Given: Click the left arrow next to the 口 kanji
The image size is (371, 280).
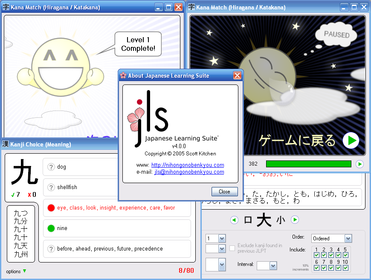Looking at the screenshot, I should [234, 220].
